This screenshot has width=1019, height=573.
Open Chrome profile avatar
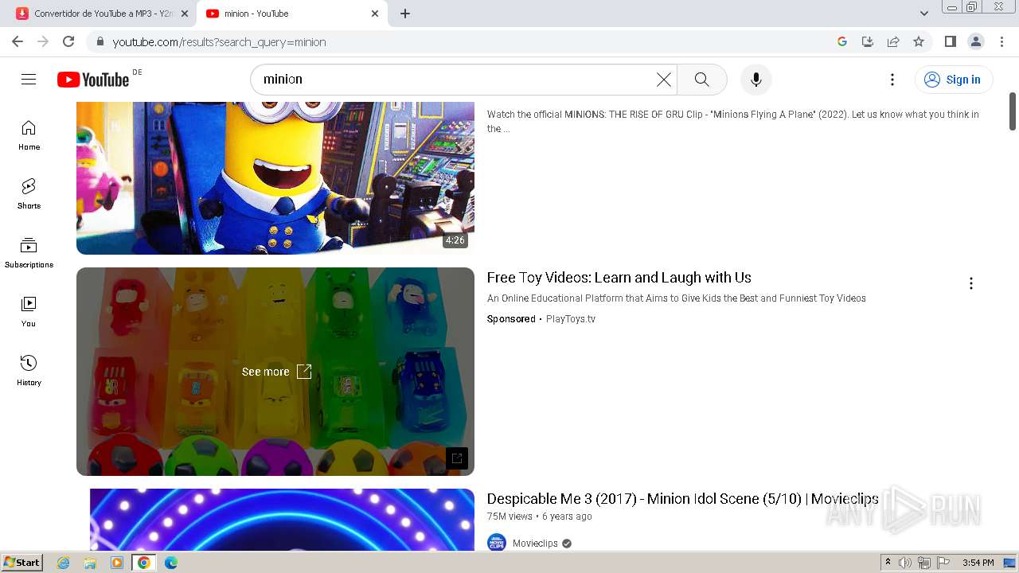[975, 41]
